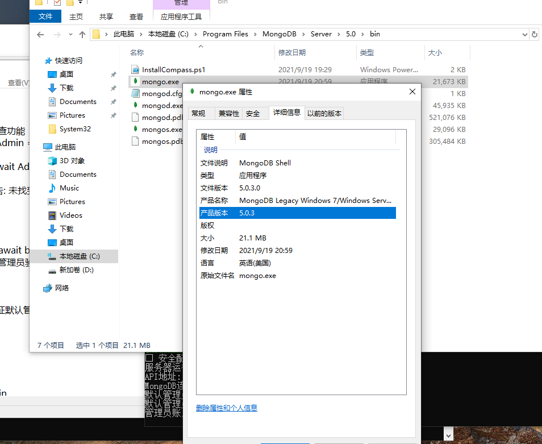
Task: Select the mongos.pdb file icon
Action: pyautogui.click(x=135, y=141)
